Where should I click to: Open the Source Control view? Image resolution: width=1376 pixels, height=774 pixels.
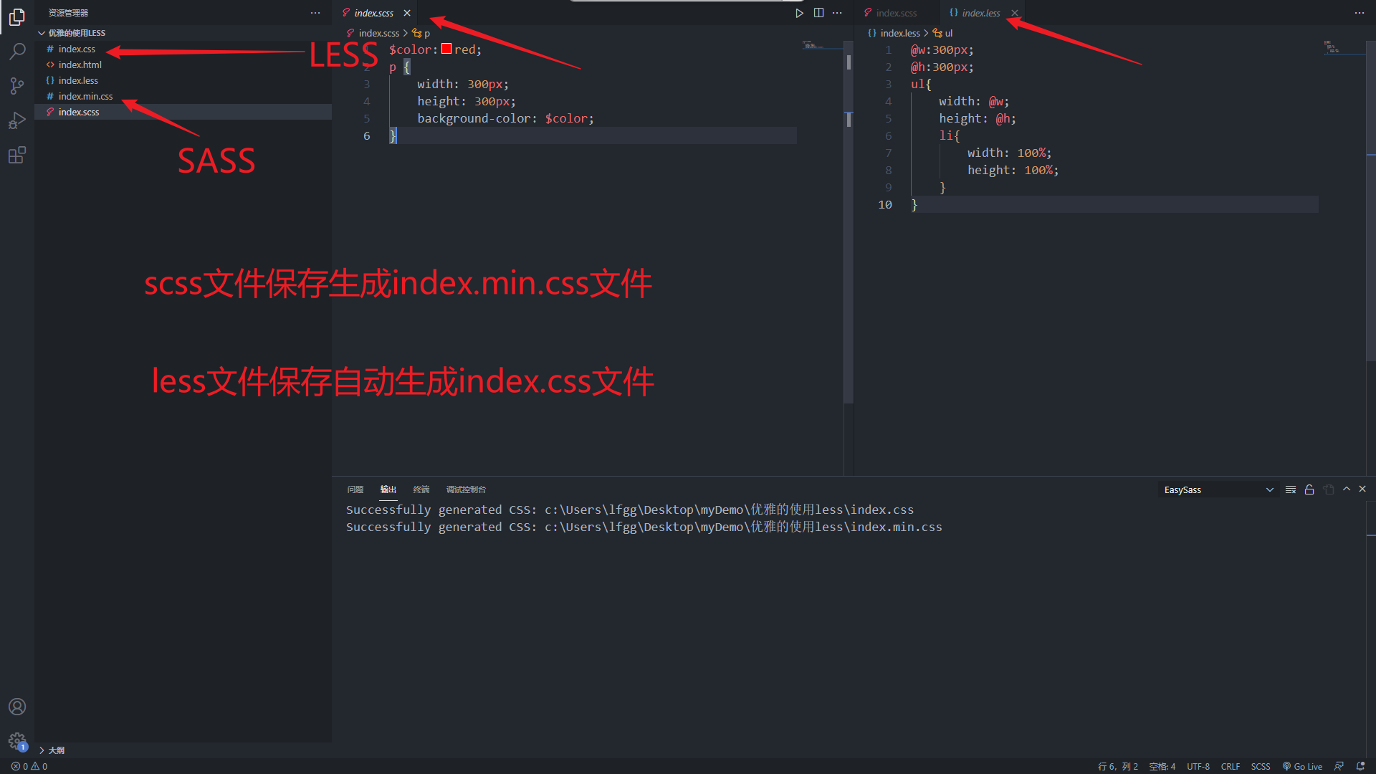(17, 85)
